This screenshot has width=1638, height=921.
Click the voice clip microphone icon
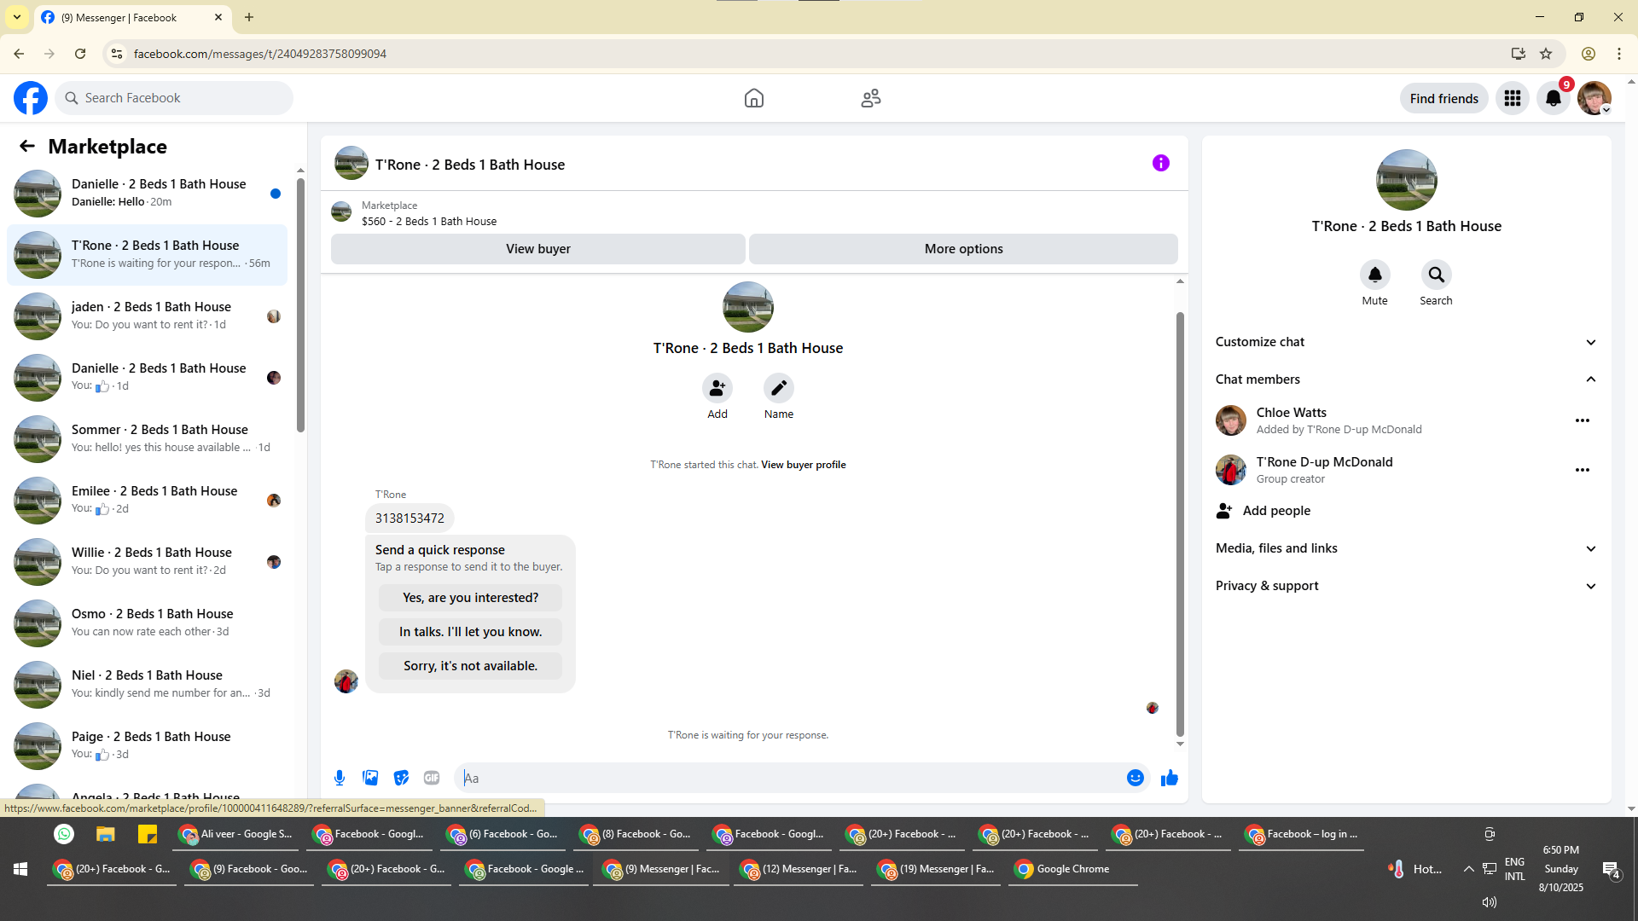click(x=340, y=778)
